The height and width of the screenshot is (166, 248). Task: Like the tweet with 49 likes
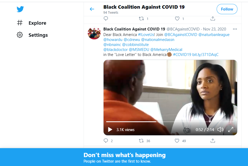[177, 141]
